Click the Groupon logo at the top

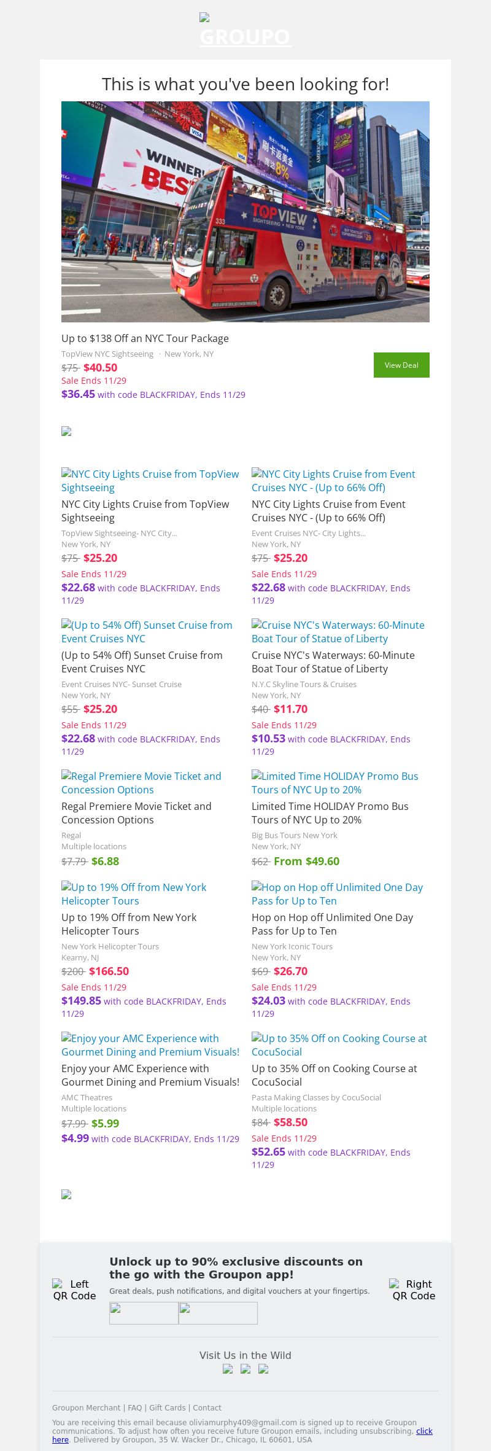[245, 31]
